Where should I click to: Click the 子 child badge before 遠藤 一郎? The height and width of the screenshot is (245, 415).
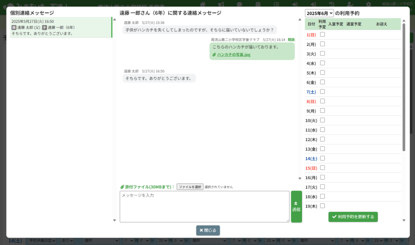(45, 28)
